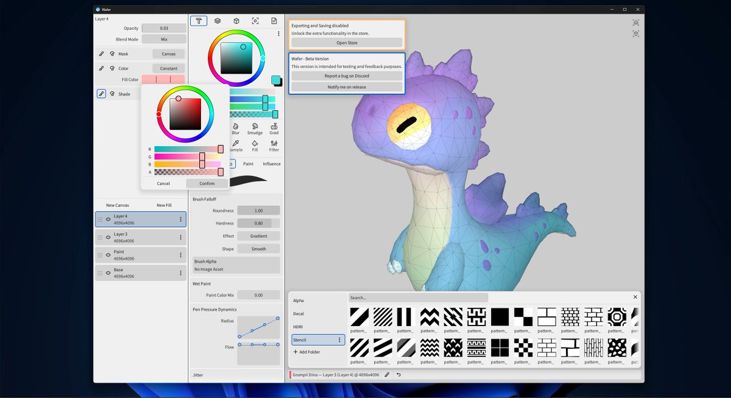Screen dimensions: 731x398
Task: Click the mask icon beside the Color label
Action: 112,68
